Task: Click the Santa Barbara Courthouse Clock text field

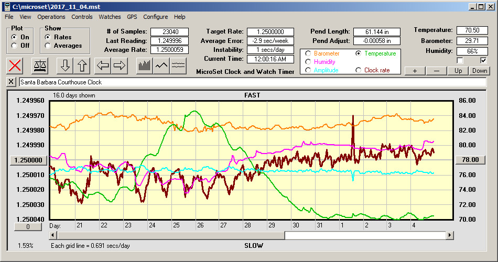Action: coord(252,82)
